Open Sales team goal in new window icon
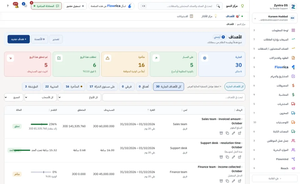Viewport: 300px width, 184px height. click(x=240, y=133)
